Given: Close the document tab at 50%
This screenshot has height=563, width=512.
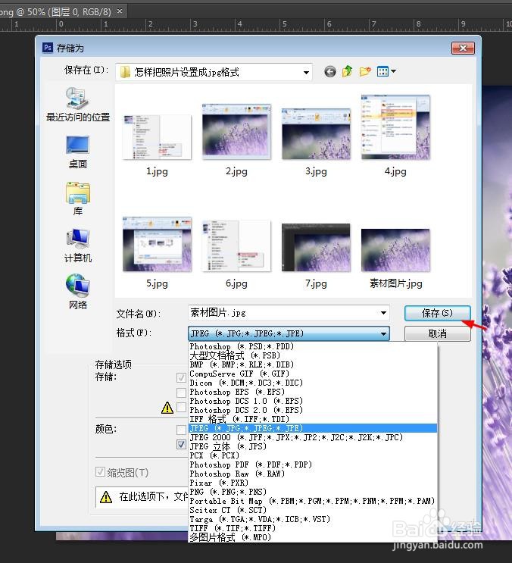Looking at the screenshot, I should [120, 11].
